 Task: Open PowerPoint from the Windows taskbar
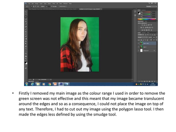55,84
